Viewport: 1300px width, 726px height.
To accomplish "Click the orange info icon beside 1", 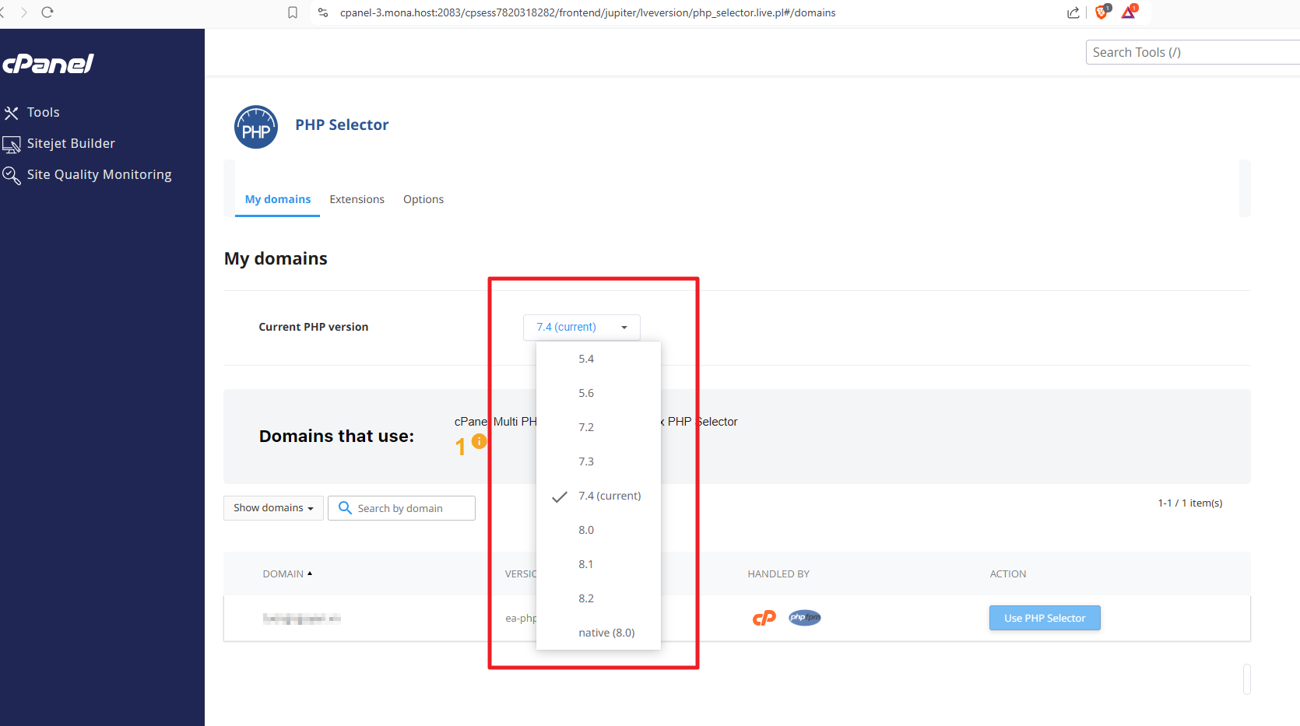I will [480, 441].
